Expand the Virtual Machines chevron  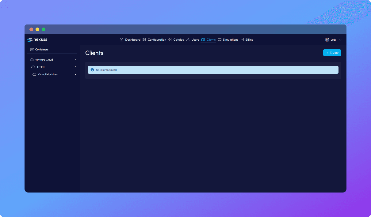(x=75, y=74)
